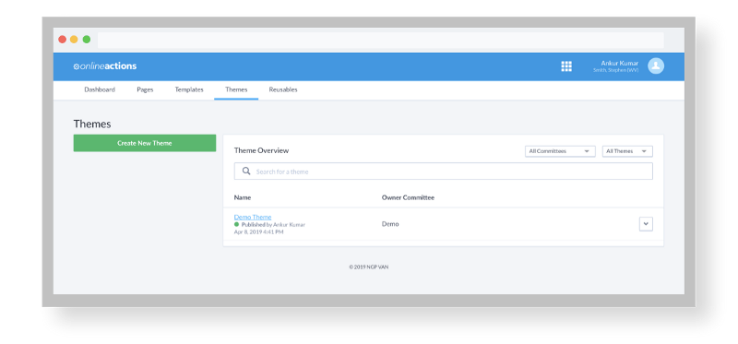This screenshot has height=344, width=738.
Task: Open the Demo Theme link
Action: click(253, 217)
